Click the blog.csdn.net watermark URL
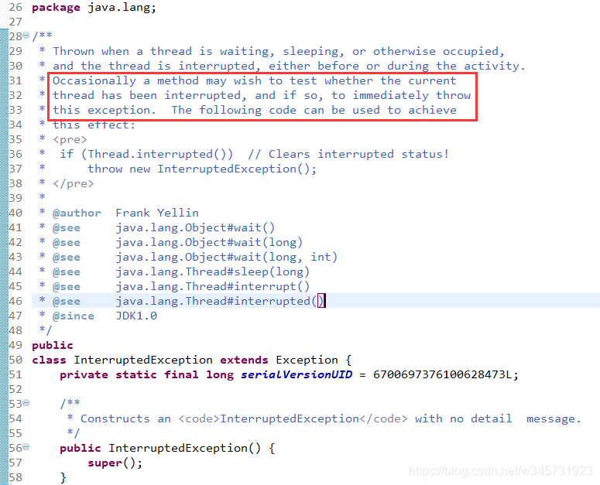The height and width of the screenshot is (485, 600). pyautogui.click(x=500, y=471)
